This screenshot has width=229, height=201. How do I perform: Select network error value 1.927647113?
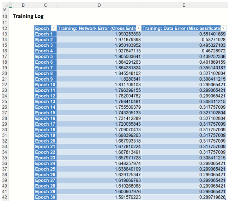tap(99, 51)
